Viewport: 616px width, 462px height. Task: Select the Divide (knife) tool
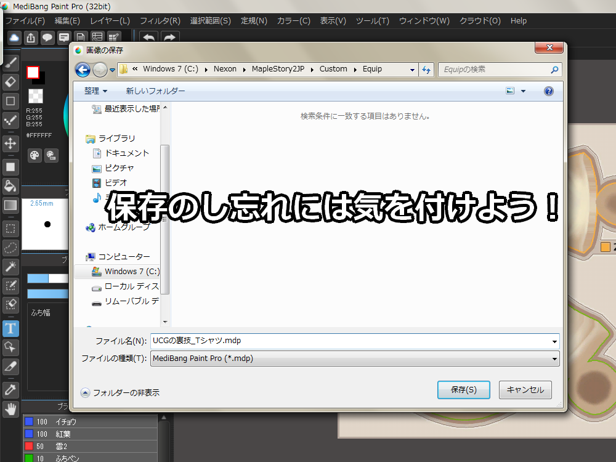click(x=10, y=367)
